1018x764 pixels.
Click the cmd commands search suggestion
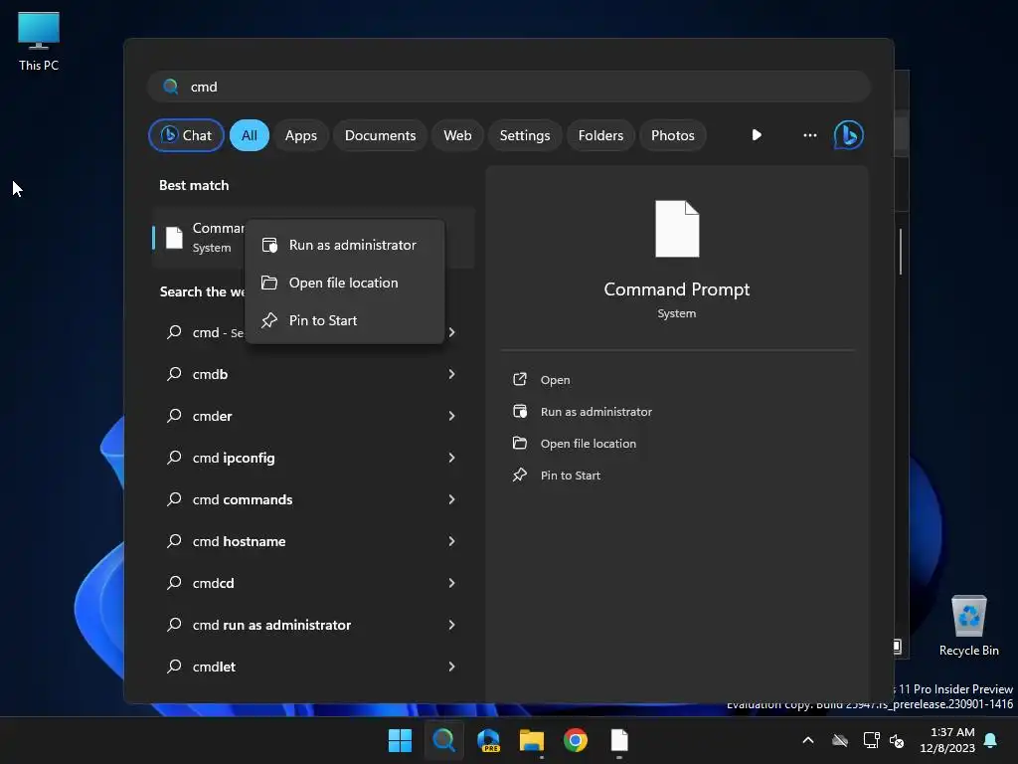(x=298, y=499)
